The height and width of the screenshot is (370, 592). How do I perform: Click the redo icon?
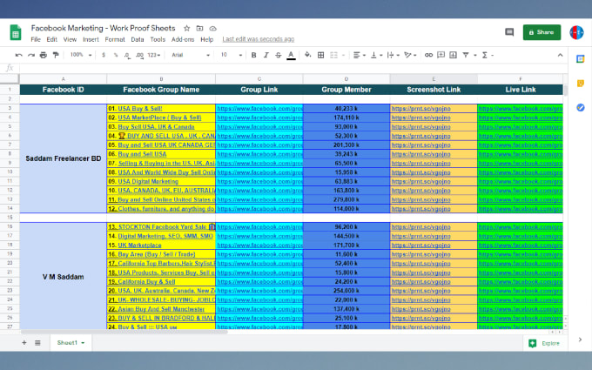[x=31, y=55]
